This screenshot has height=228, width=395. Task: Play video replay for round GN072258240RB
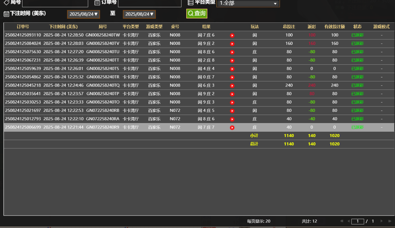(232, 111)
